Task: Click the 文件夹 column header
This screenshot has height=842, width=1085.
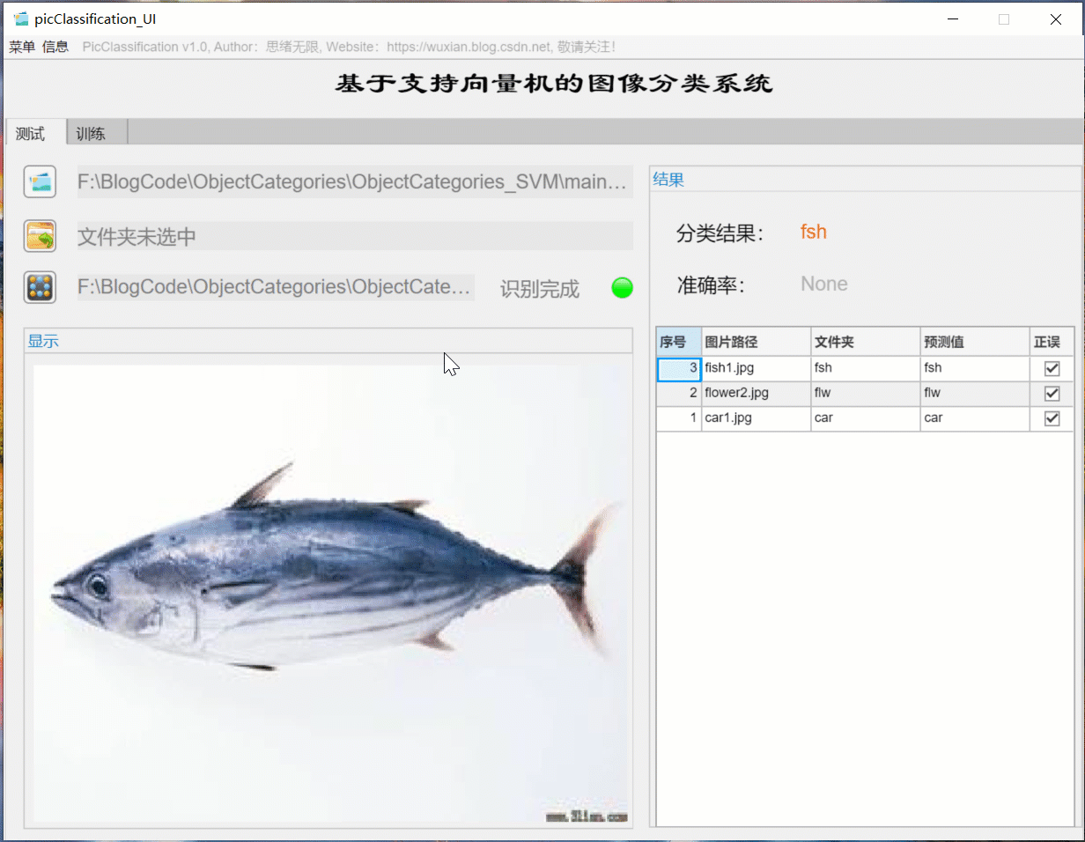Action: click(x=866, y=342)
